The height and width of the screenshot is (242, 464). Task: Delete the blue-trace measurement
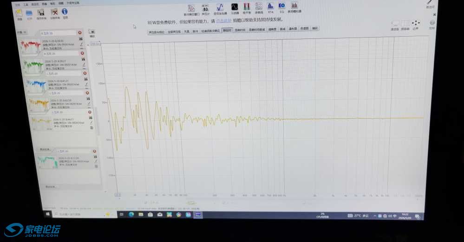(85, 73)
